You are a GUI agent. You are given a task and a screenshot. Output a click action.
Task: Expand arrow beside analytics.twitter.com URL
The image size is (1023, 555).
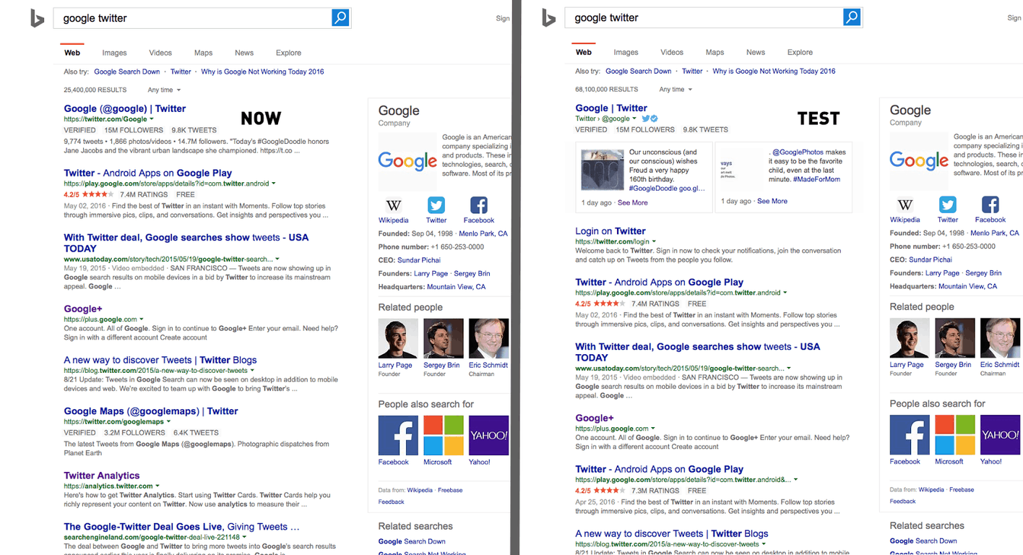(157, 486)
